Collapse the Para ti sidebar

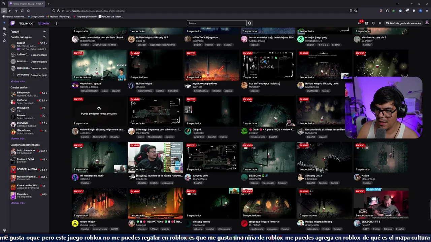tap(45, 32)
